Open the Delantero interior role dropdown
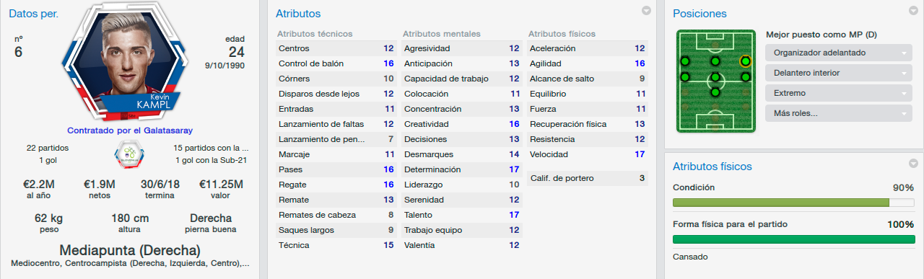Image resolution: width=924 pixels, height=279 pixels. point(838,73)
